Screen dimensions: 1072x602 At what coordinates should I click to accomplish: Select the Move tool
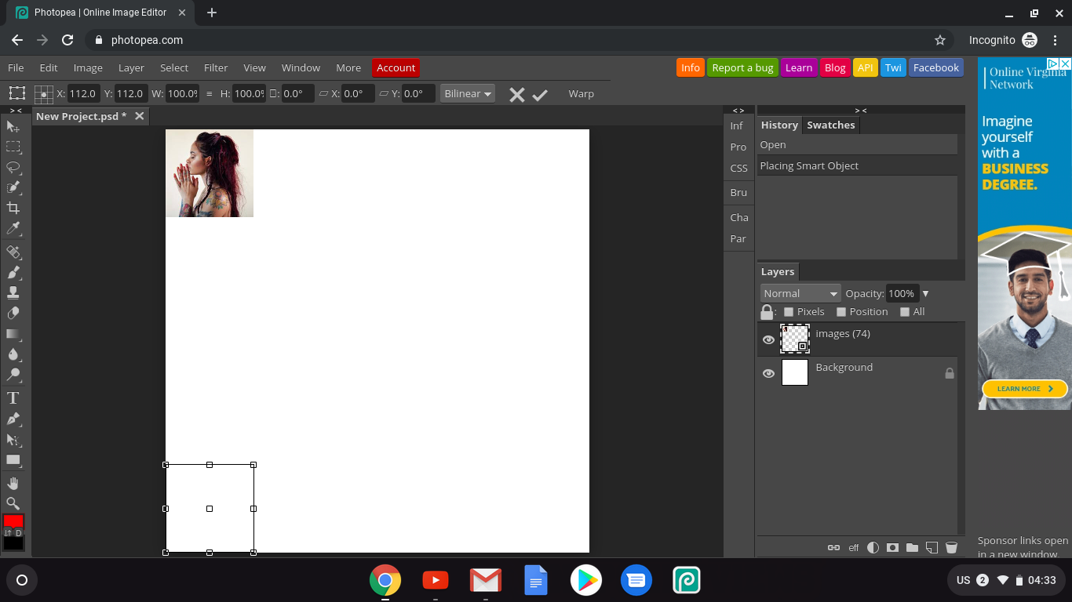pyautogui.click(x=13, y=126)
